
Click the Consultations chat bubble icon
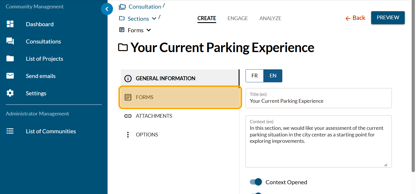(x=10, y=41)
